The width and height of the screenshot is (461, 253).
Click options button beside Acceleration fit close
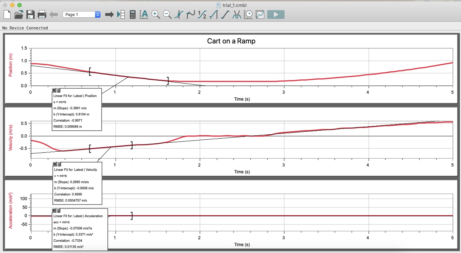[59, 210]
